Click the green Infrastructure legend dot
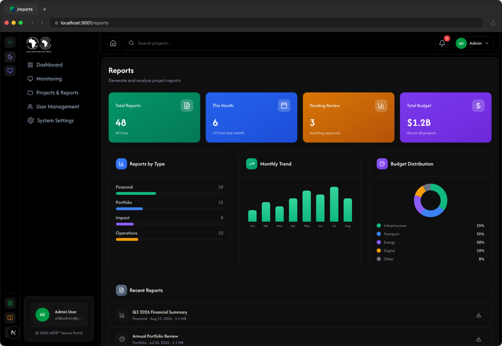502x346 pixels. (379, 226)
